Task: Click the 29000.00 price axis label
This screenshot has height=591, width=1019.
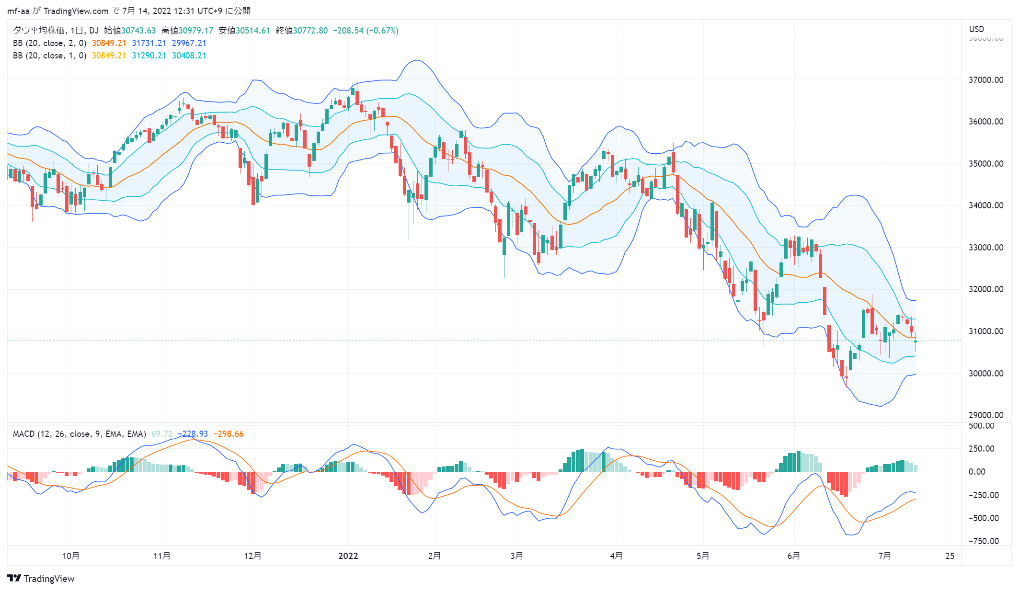Action: [x=986, y=415]
